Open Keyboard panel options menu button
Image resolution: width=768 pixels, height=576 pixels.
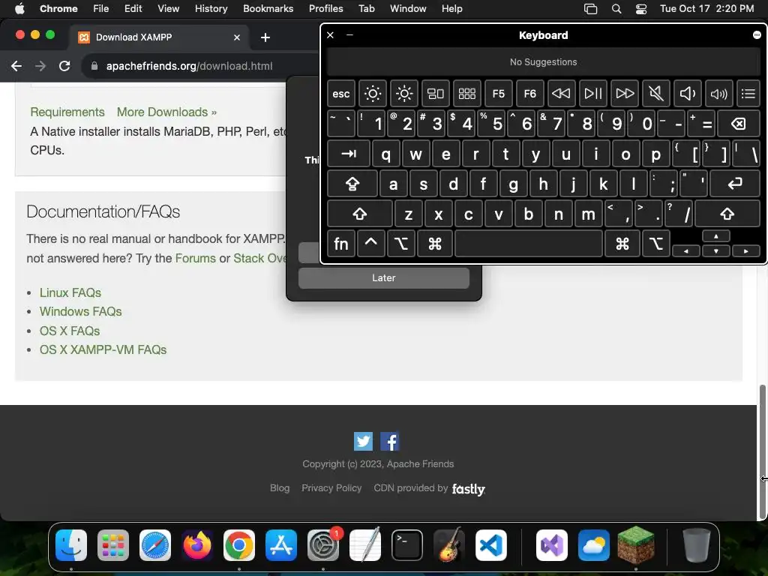click(x=757, y=34)
